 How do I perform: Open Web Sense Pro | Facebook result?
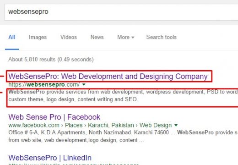(54, 117)
